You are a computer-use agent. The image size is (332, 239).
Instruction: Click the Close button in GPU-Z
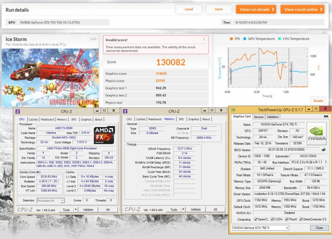tap(319, 228)
